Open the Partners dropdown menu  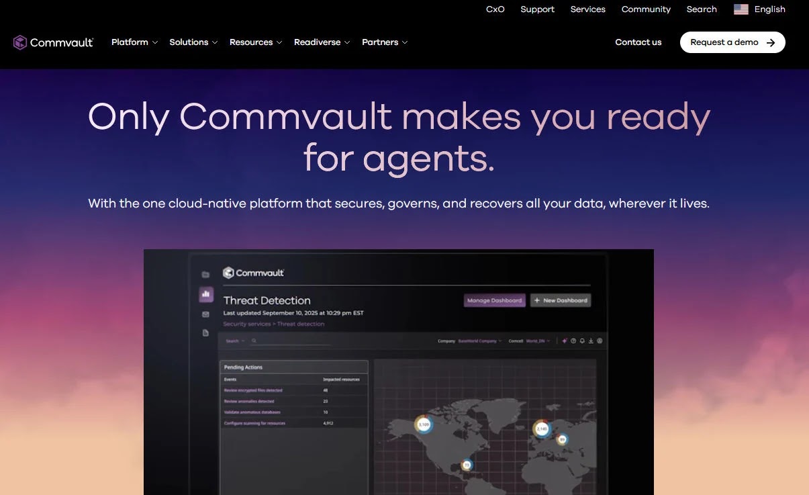pos(385,42)
